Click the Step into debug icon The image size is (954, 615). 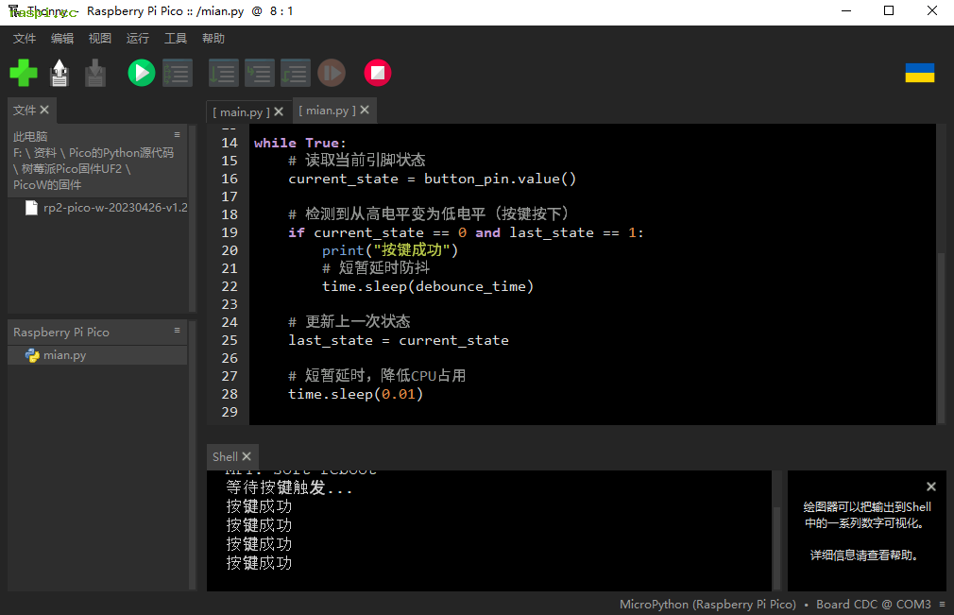tap(260, 73)
